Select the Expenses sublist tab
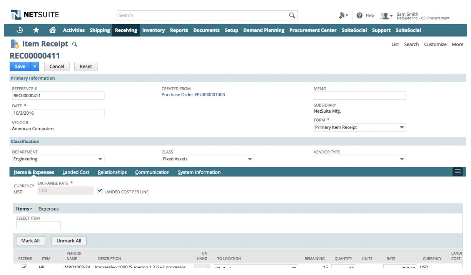Viewport: 471px width, 275px height. [x=48, y=209]
